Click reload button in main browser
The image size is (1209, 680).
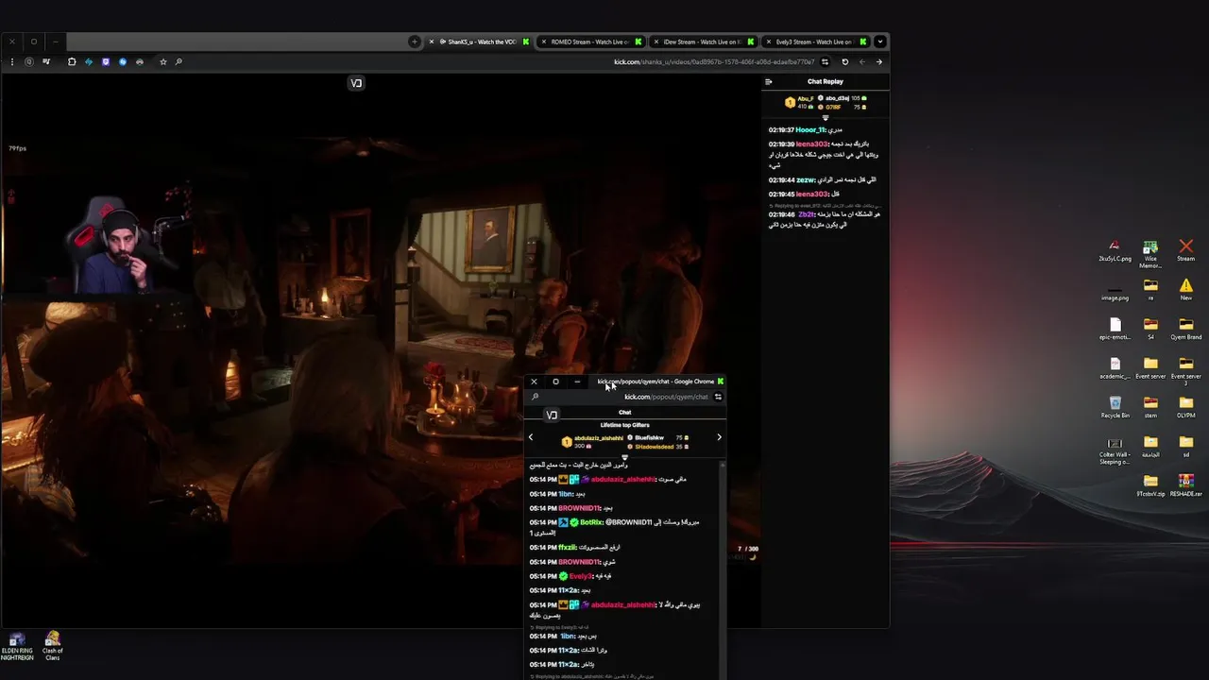(844, 61)
